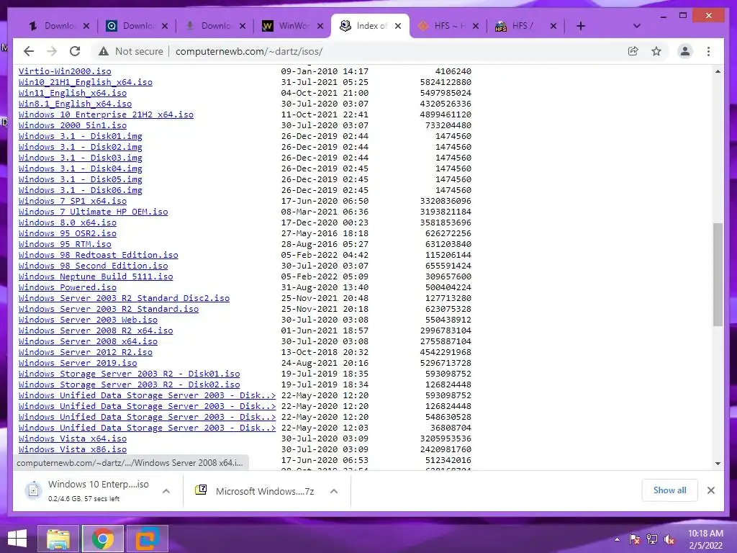Click Windows Server 2003 Web.iso
Viewport: 737px width, 553px height.
pyautogui.click(x=88, y=320)
